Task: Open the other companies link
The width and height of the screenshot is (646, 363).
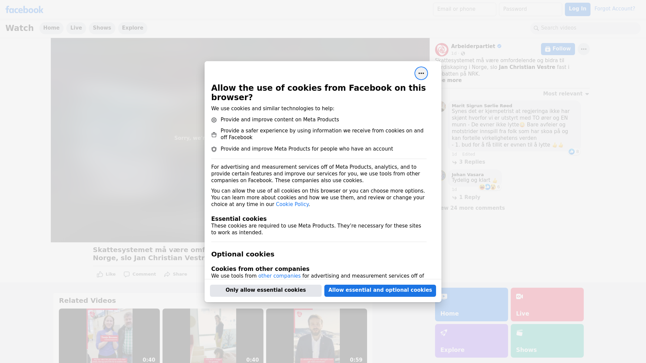Action: coord(279,276)
